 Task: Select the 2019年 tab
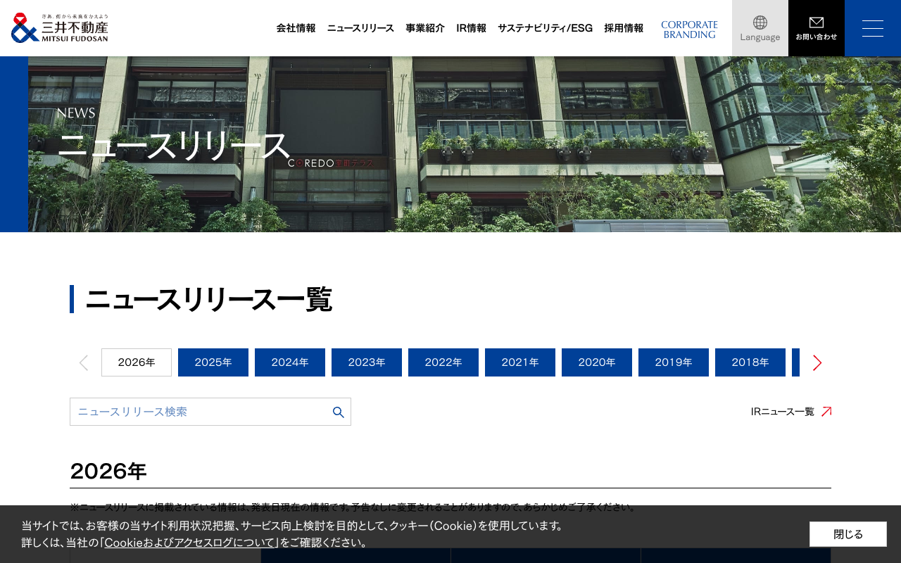tap(674, 362)
